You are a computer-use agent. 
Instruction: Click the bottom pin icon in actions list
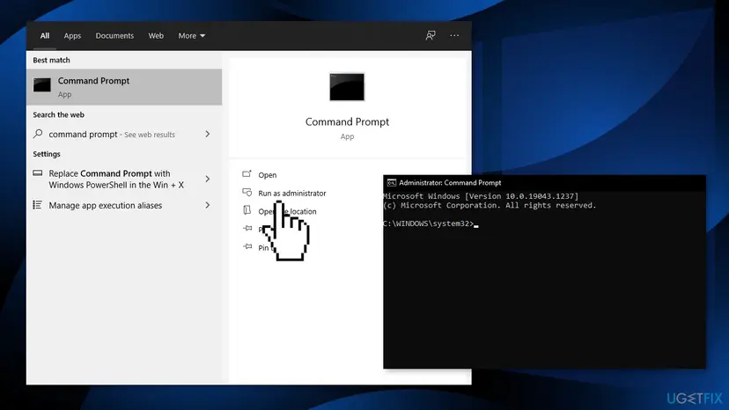(x=247, y=246)
